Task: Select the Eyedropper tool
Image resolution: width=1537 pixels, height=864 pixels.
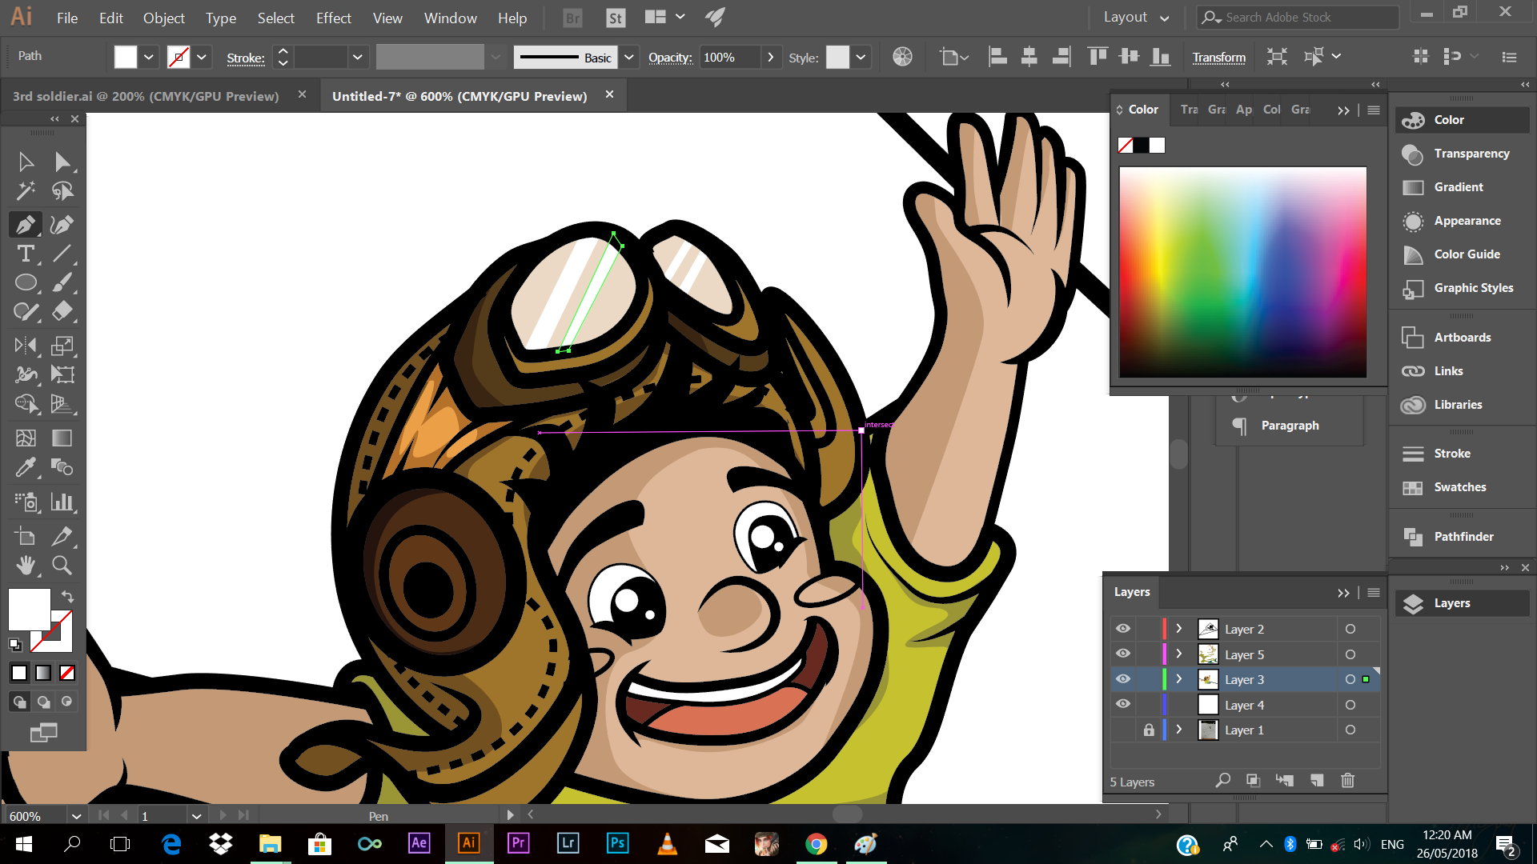Action: [x=26, y=466]
